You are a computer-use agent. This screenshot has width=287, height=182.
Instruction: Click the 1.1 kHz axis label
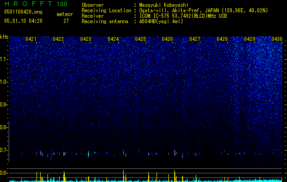(4, 59)
